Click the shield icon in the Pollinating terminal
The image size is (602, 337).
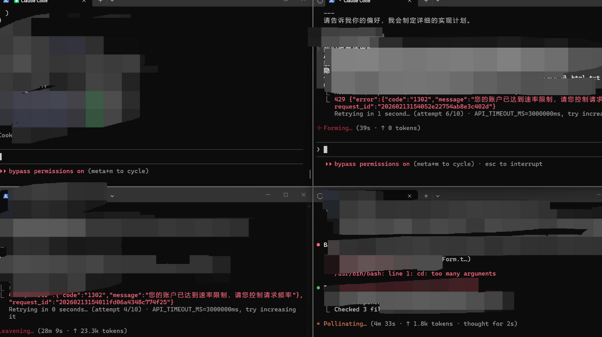[320, 196]
